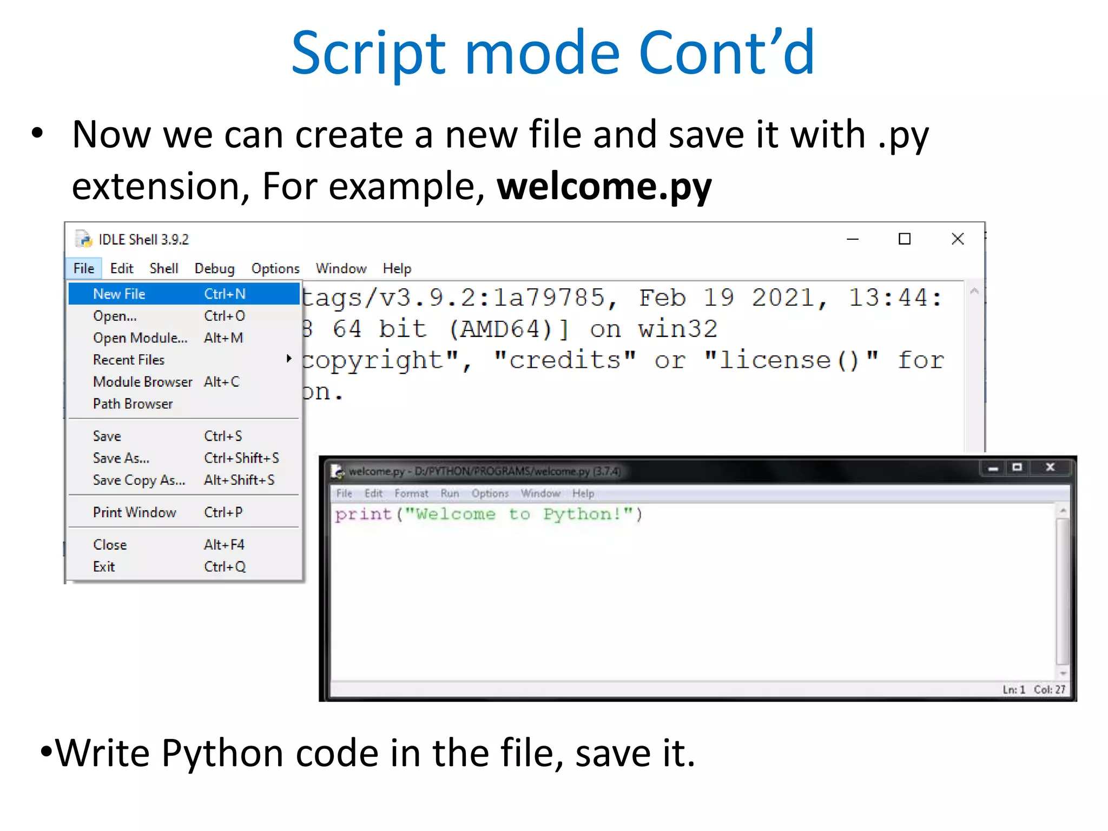The height and width of the screenshot is (831, 1108).
Task: Choose Print Window from the File menu
Action: click(x=134, y=512)
